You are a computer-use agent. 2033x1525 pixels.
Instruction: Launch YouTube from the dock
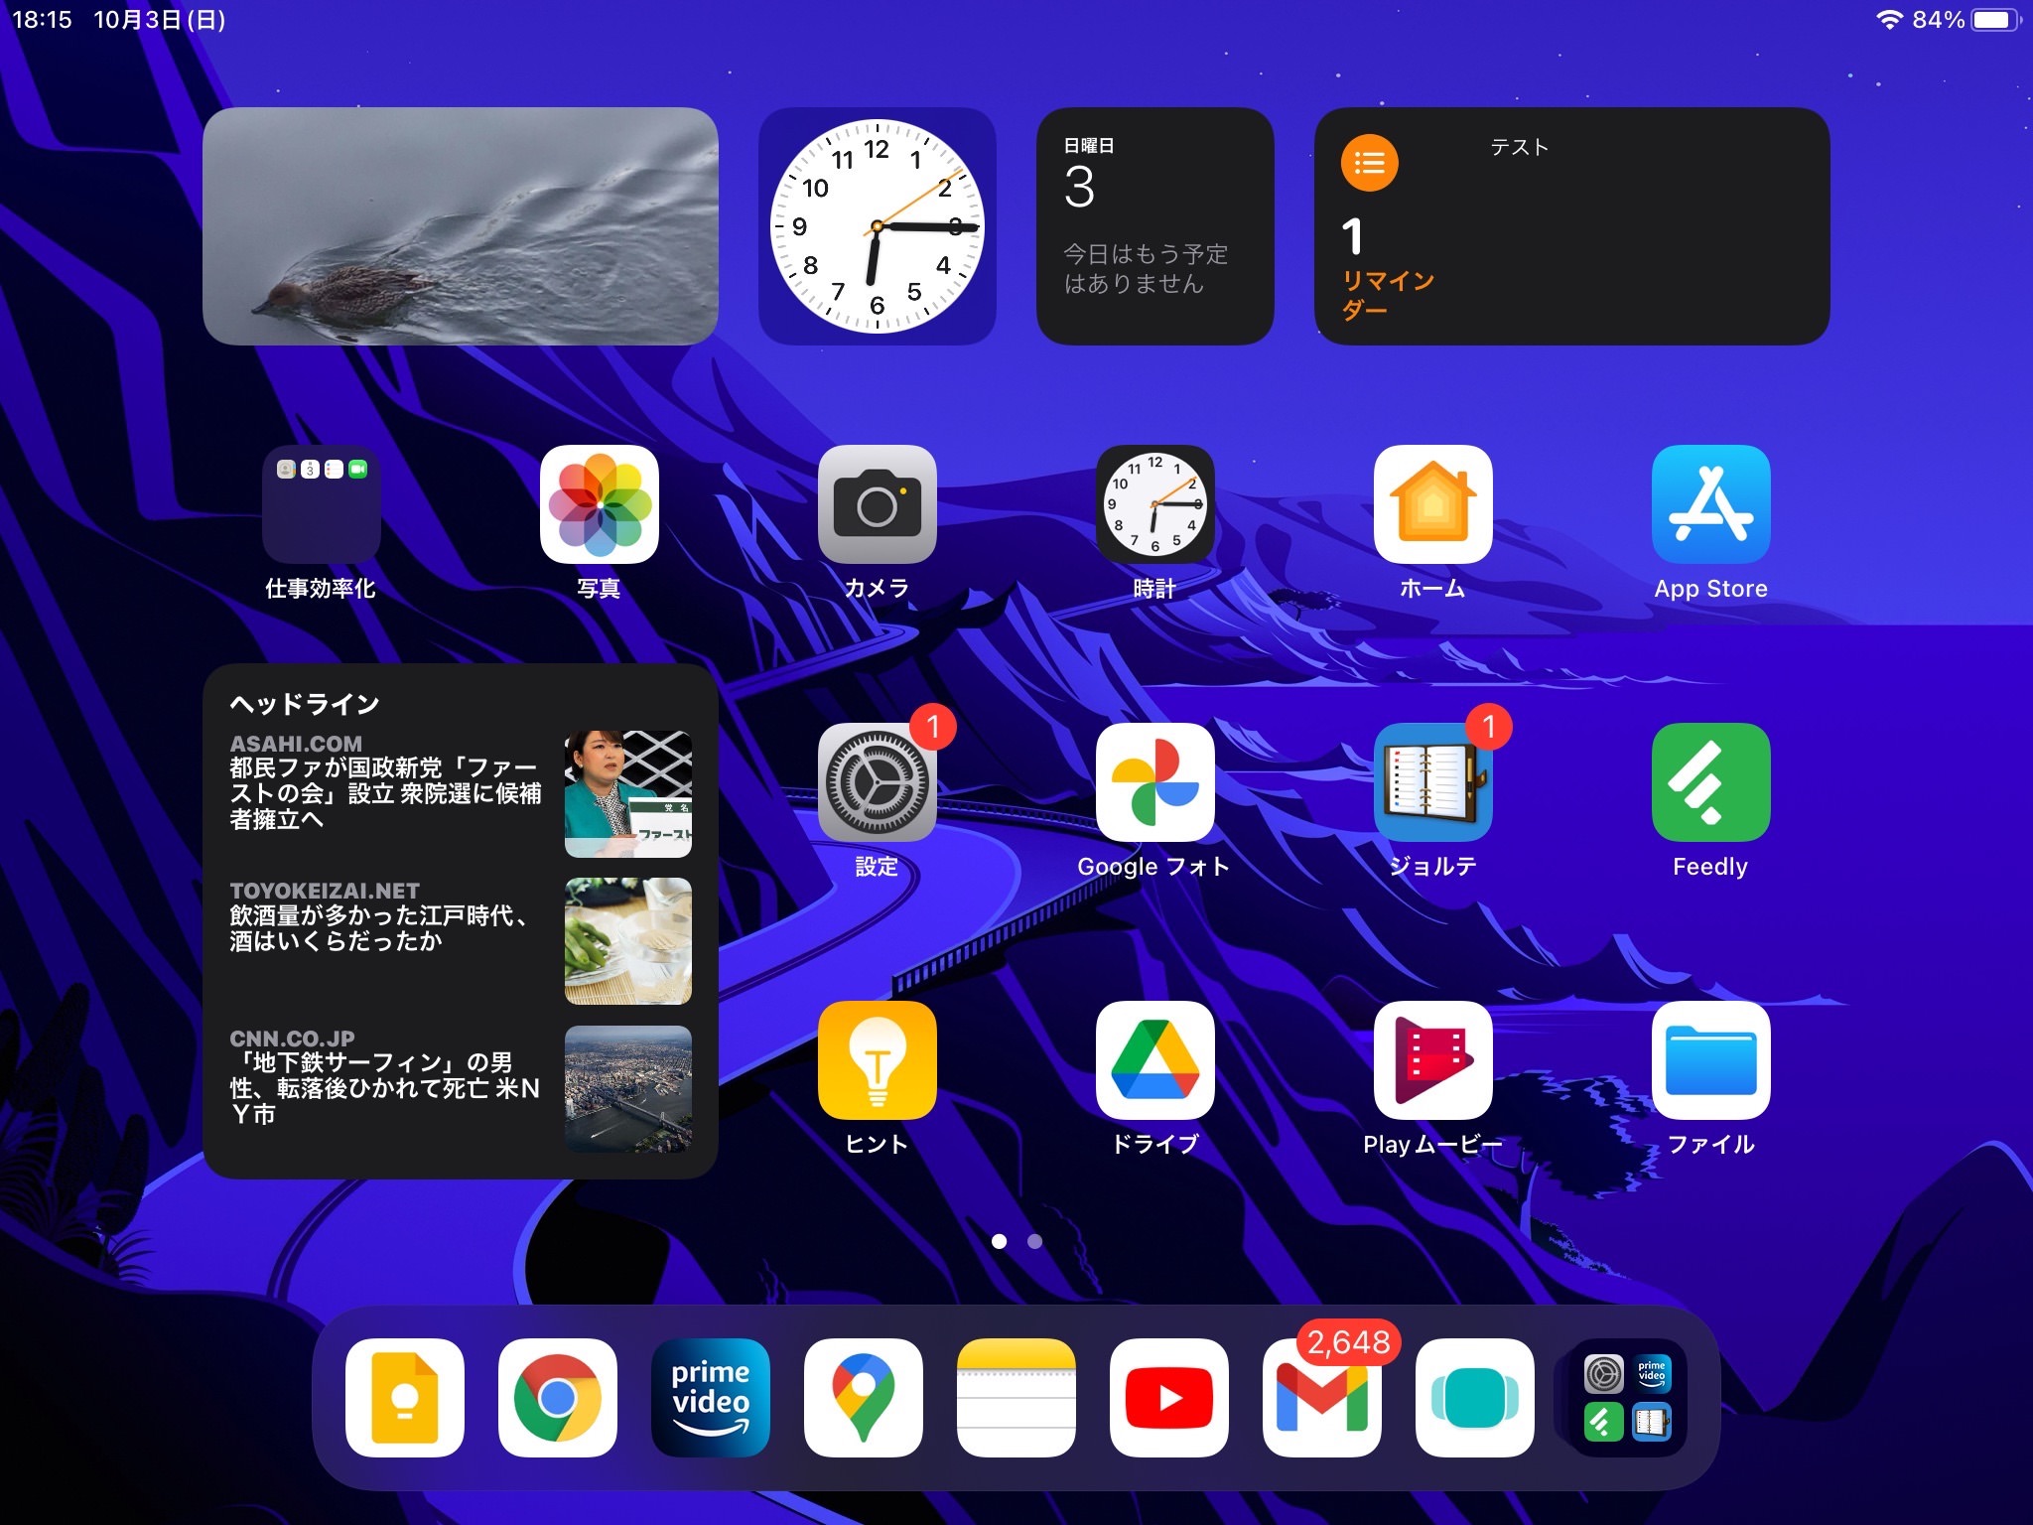pyautogui.click(x=1168, y=1398)
